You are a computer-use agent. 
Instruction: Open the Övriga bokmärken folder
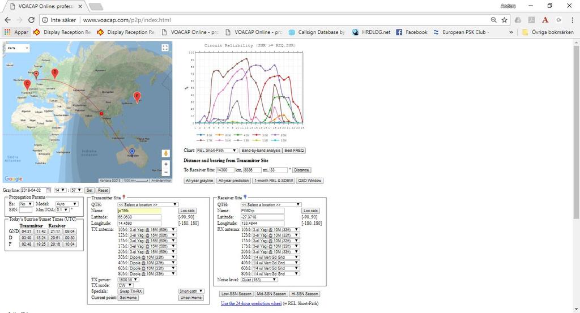pos(548,32)
